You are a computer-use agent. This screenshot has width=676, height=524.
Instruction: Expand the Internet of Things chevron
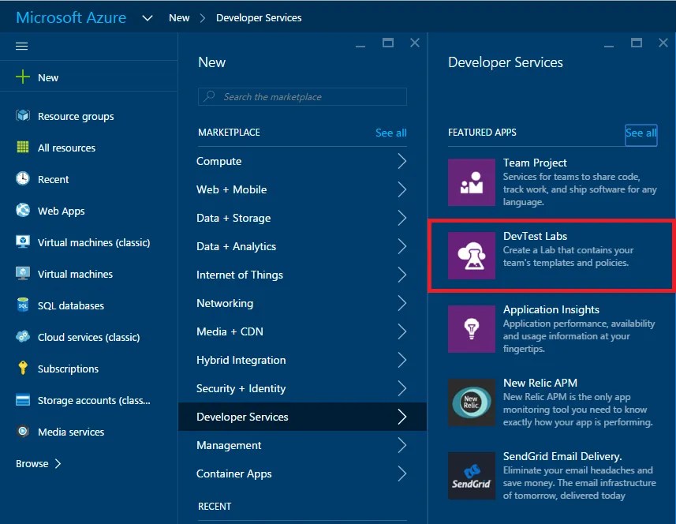[x=401, y=275]
